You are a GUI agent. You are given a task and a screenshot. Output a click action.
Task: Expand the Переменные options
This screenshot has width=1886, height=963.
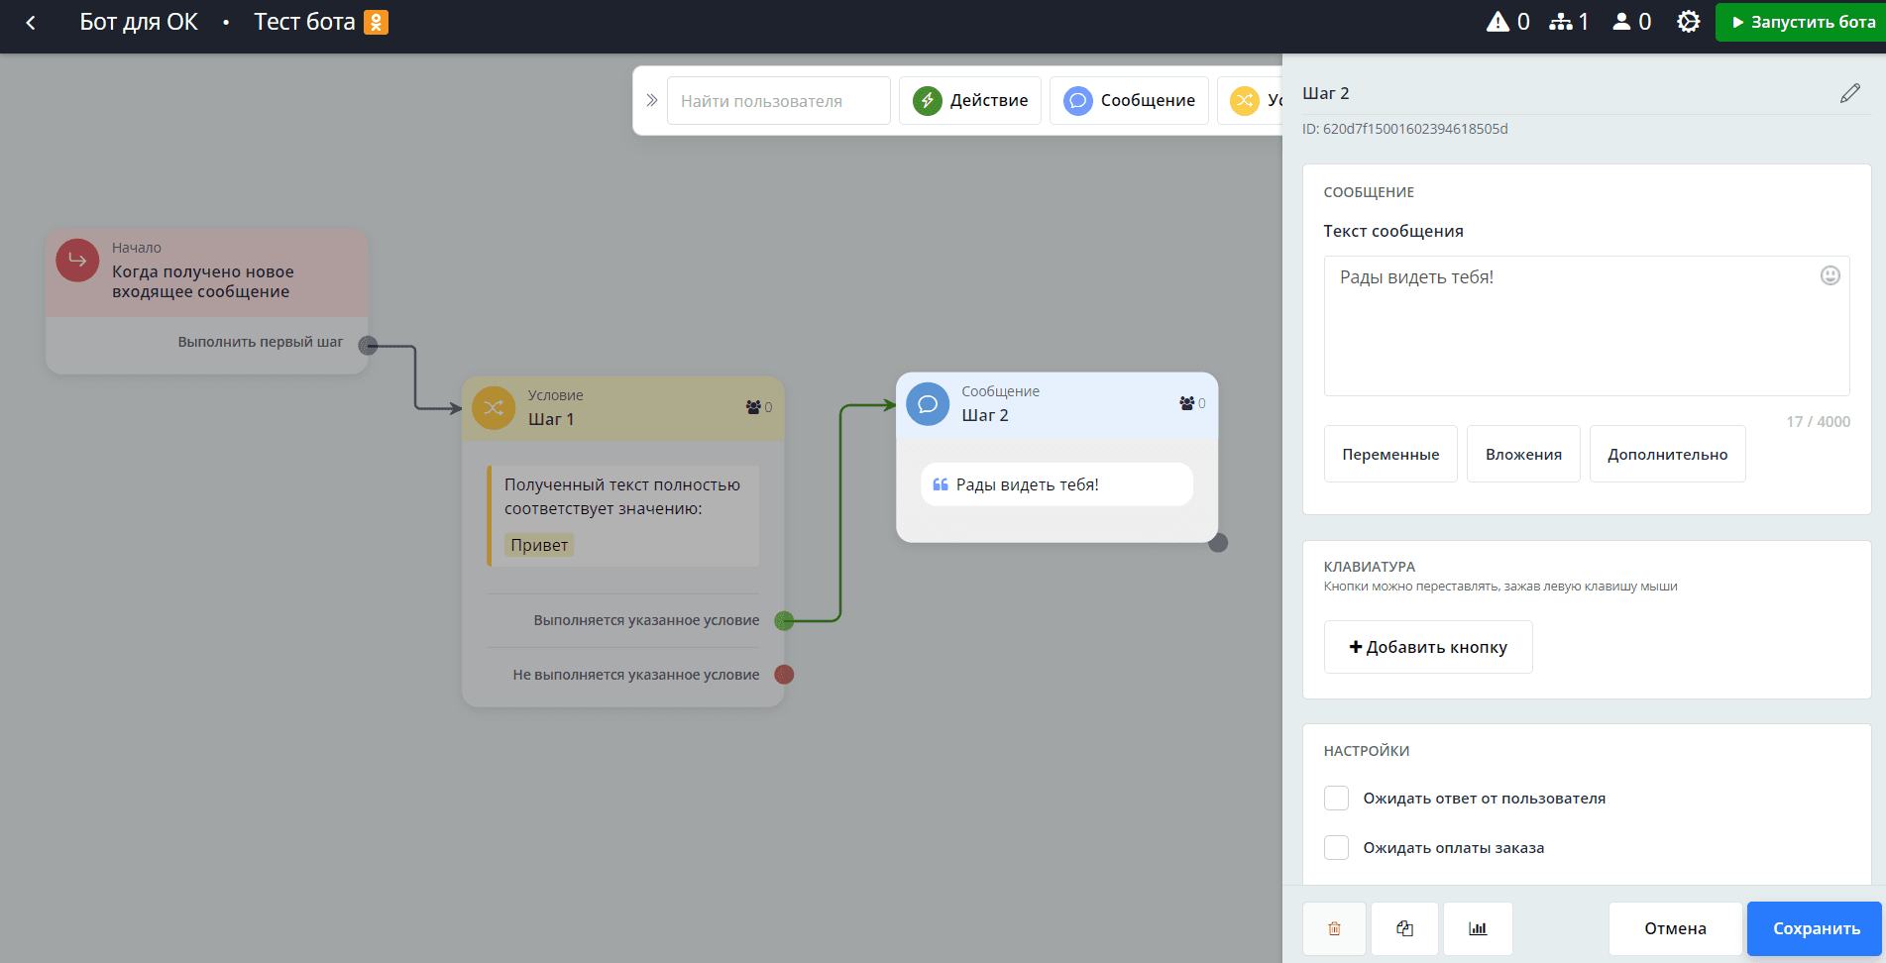(1389, 454)
